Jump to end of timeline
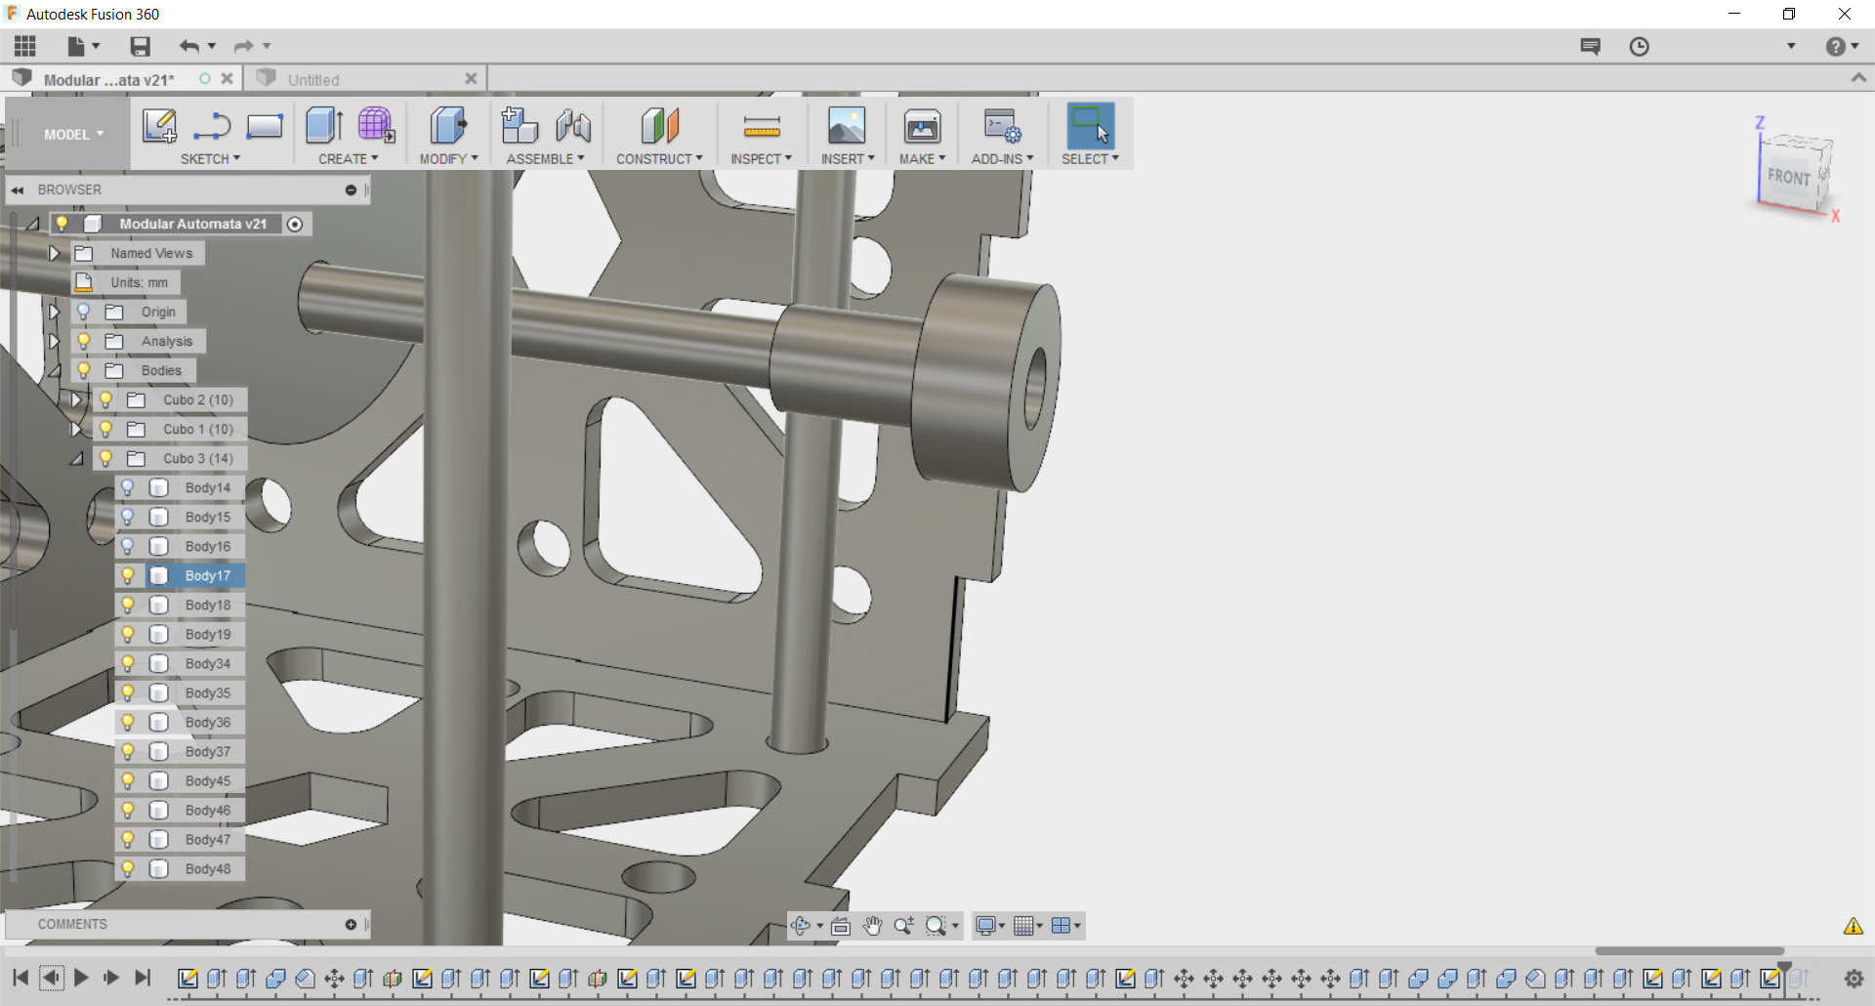 coord(143,978)
